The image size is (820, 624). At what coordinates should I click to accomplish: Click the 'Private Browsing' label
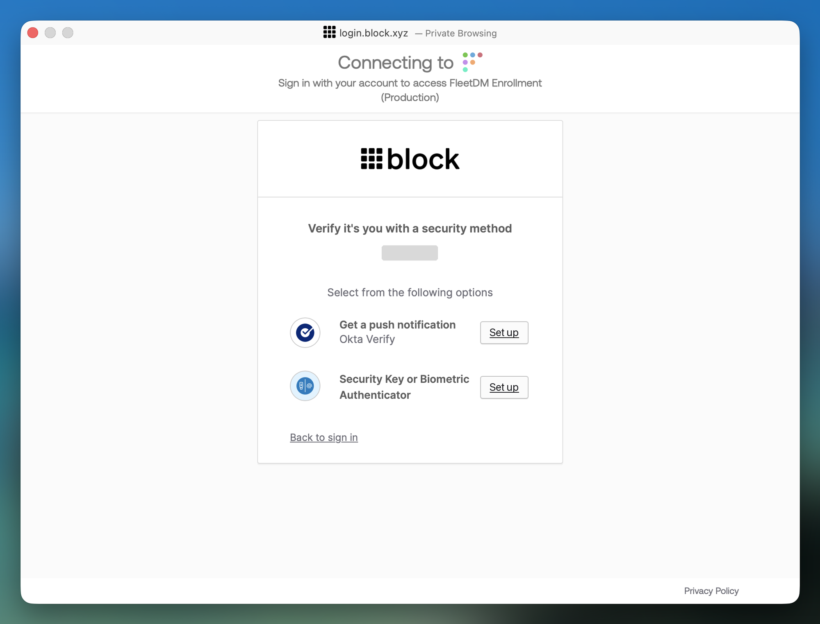461,33
